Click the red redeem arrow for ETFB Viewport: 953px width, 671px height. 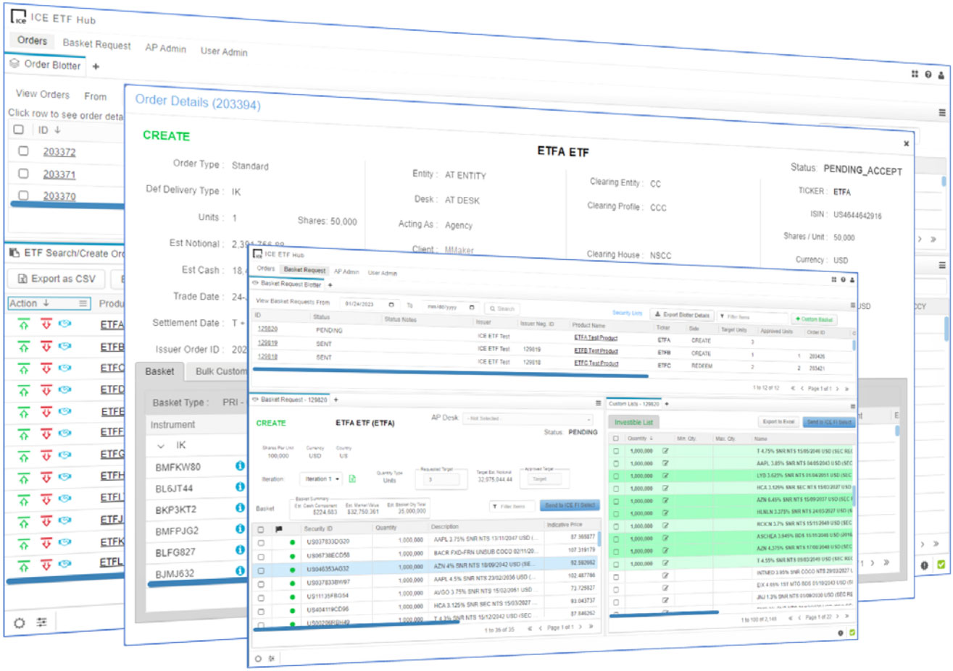(46, 347)
